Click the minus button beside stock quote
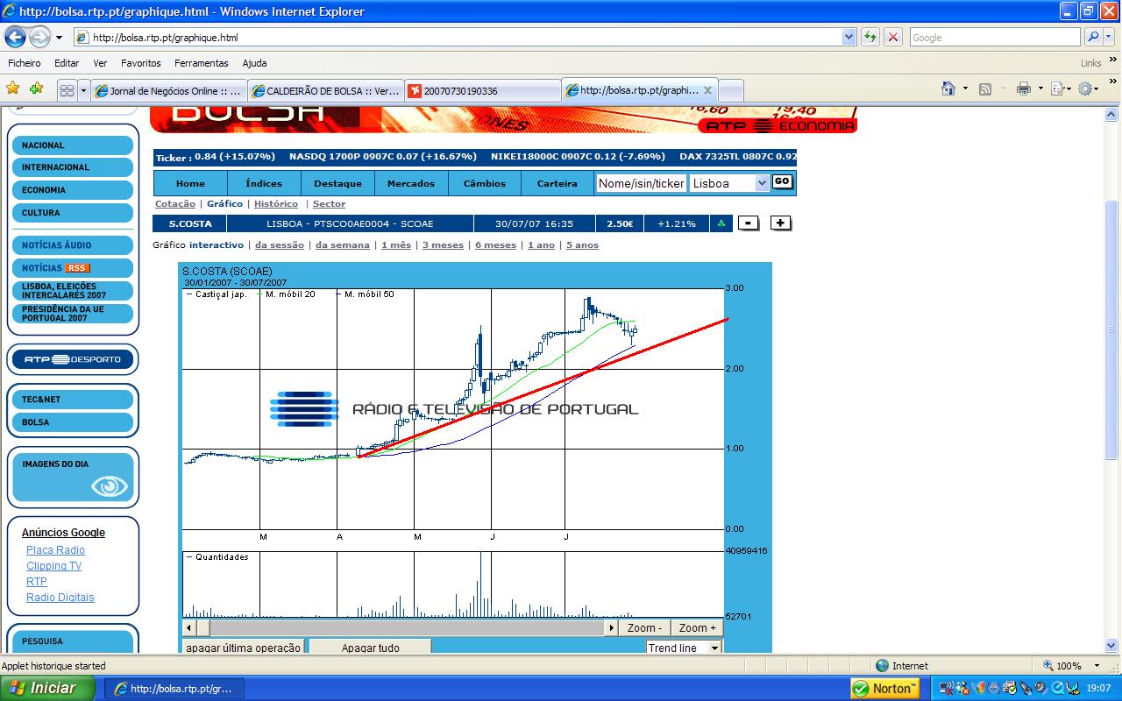Viewport: 1122px width, 701px height. [748, 223]
